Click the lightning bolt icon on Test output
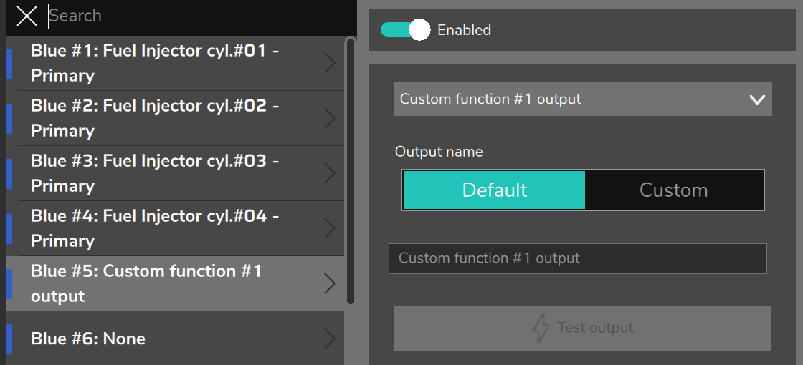 pyautogui.click(x=541, y=328)
